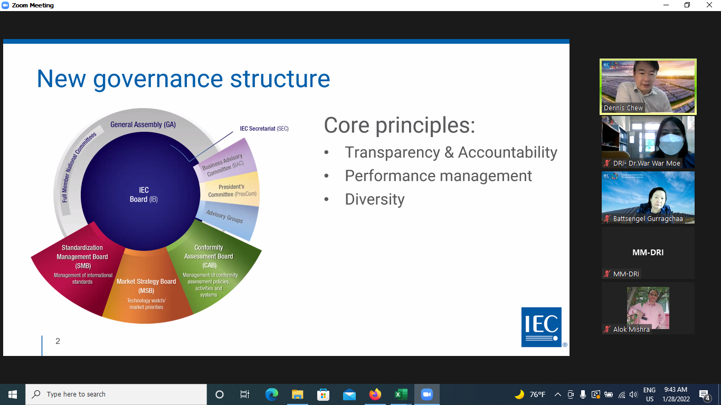The height and width of the screenshot is (405, 721).
Task: Open the notification center with 4 alerts
Action: click(705, 394)
